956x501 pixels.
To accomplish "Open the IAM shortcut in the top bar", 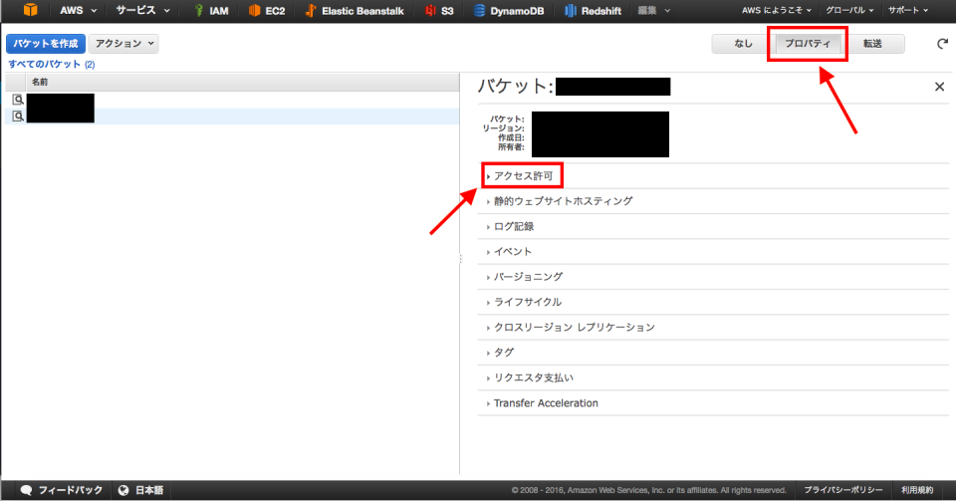I will click(x=211, y=11).
